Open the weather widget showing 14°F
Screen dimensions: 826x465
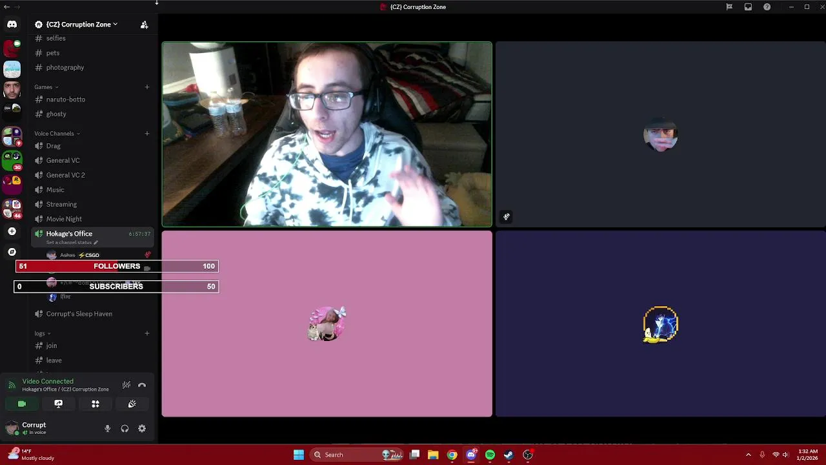tap(31, 455)
